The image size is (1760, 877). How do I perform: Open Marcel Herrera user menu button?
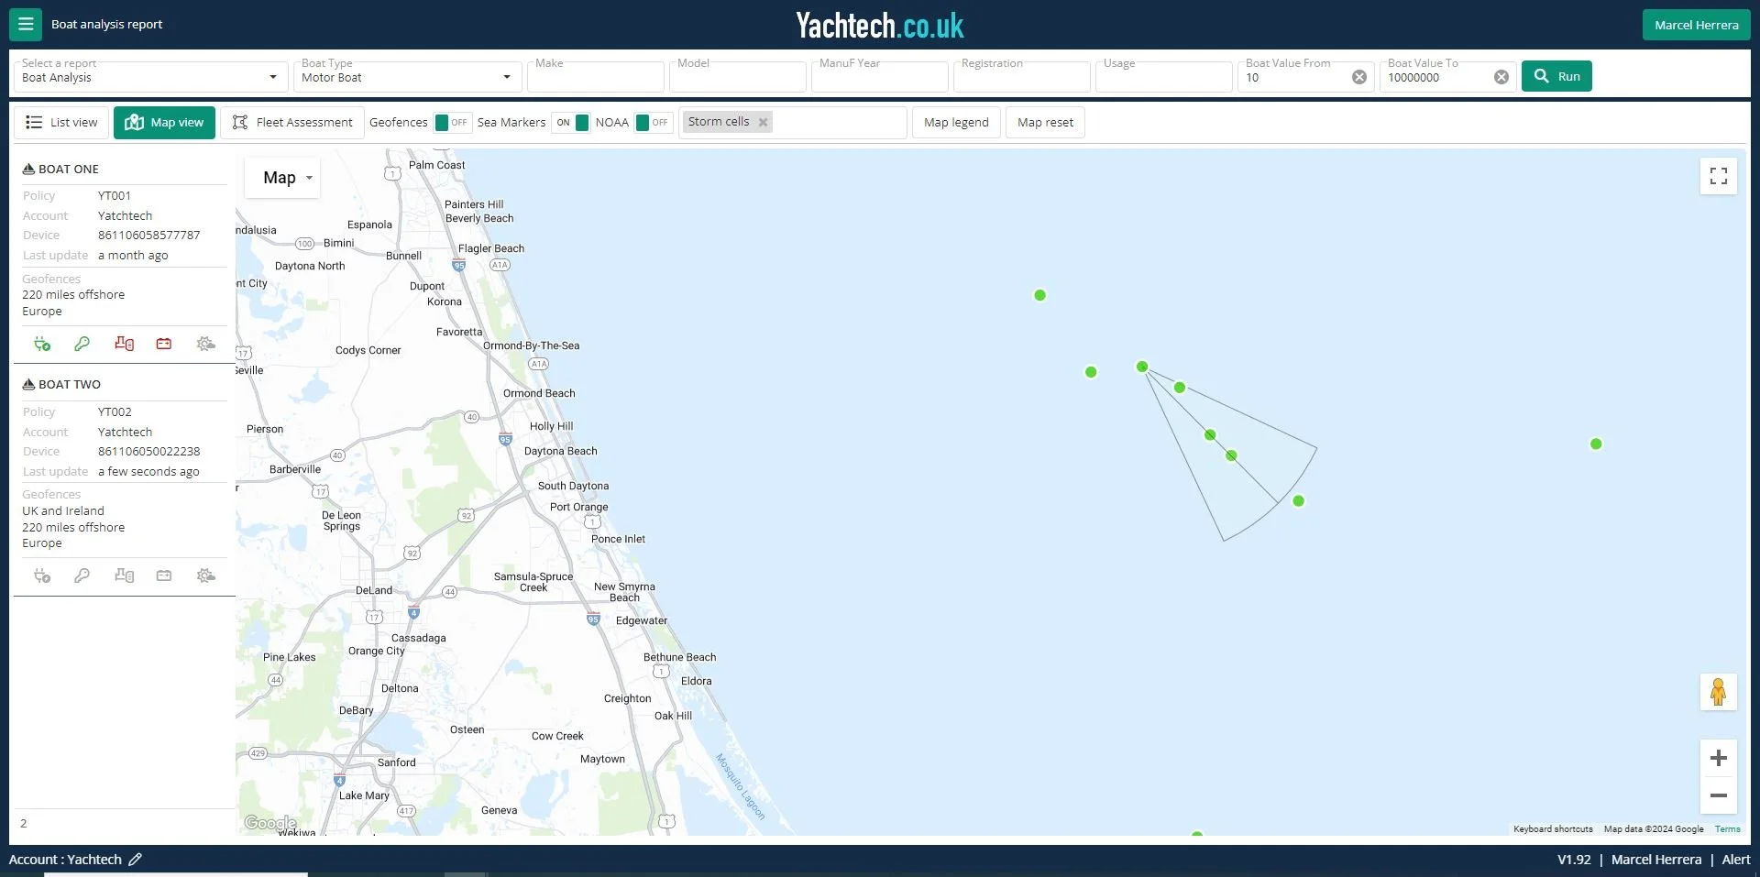click(x=1696, y=25)
